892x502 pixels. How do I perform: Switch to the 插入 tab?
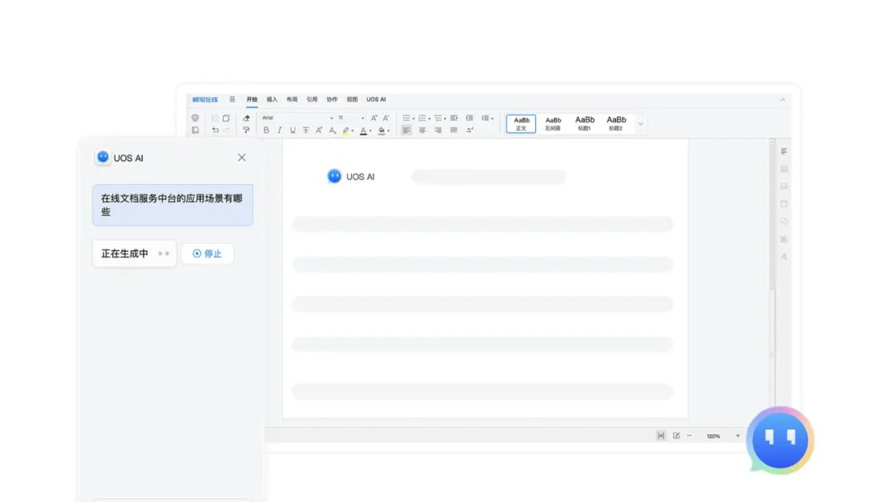click(272, 99)
